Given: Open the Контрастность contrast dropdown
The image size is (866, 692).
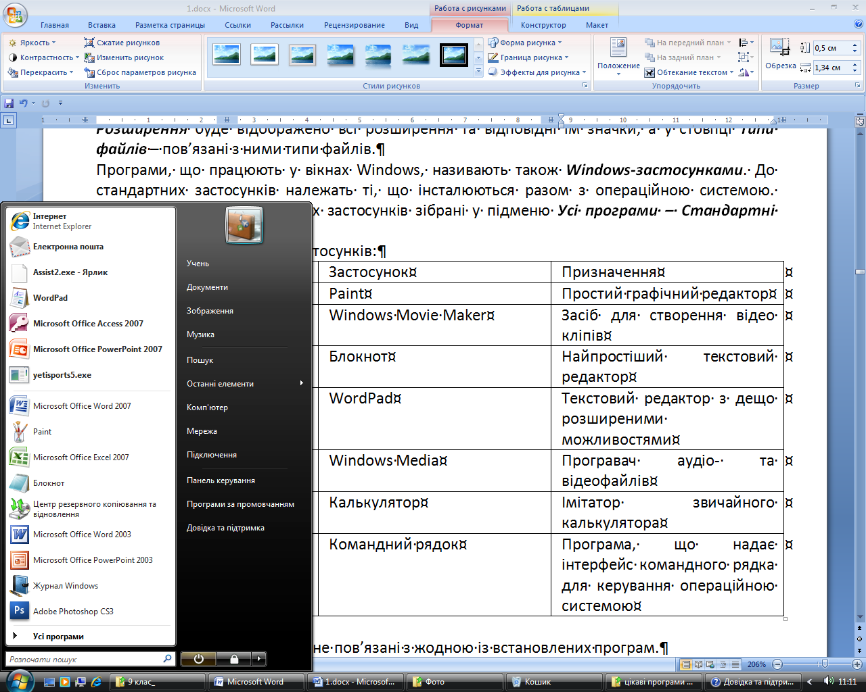Looking at the screenshot, I should tap(44, 57).
